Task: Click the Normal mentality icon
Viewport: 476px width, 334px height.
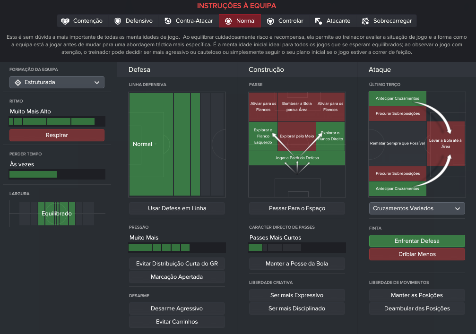Action: coord(228,21)
